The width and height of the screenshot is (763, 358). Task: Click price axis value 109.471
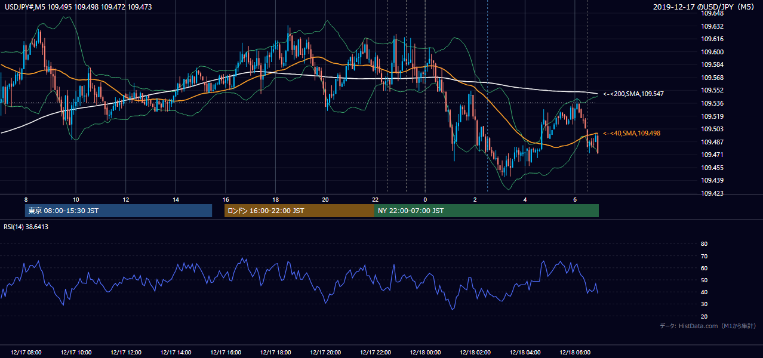712,155
